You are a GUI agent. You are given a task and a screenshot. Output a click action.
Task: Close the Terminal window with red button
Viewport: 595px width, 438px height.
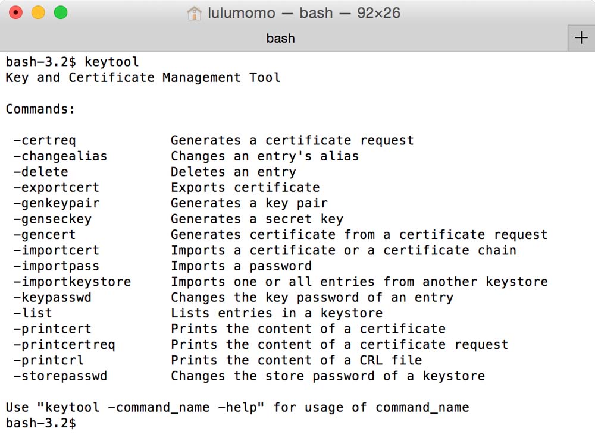tap(16, 12)
